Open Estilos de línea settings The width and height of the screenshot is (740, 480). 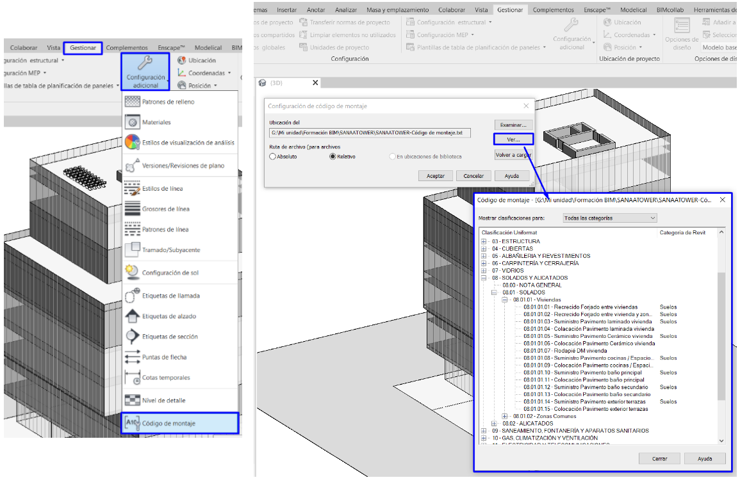154,189
